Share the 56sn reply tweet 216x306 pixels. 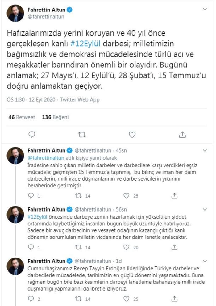[174, 247]
